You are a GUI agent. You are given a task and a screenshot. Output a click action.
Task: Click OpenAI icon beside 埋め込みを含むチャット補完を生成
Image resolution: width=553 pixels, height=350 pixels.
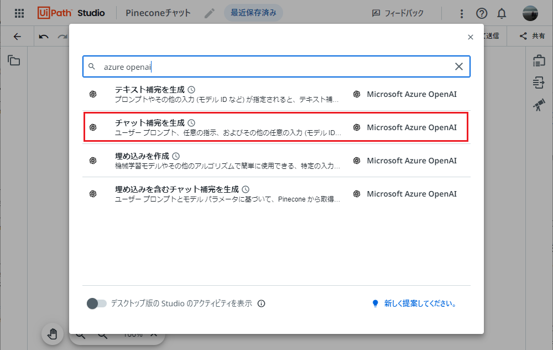[93, 194]
